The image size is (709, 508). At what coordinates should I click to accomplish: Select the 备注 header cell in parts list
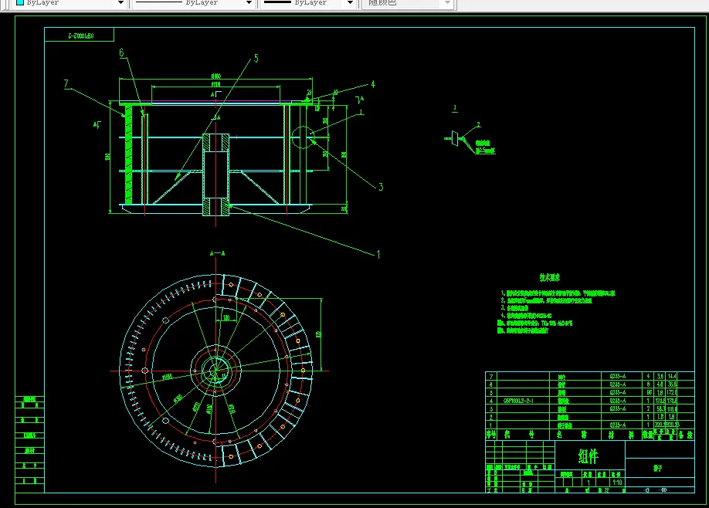(x=686, y=435)
